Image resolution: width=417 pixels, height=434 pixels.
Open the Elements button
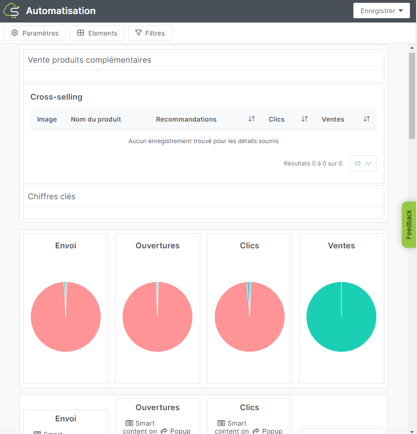97,33
